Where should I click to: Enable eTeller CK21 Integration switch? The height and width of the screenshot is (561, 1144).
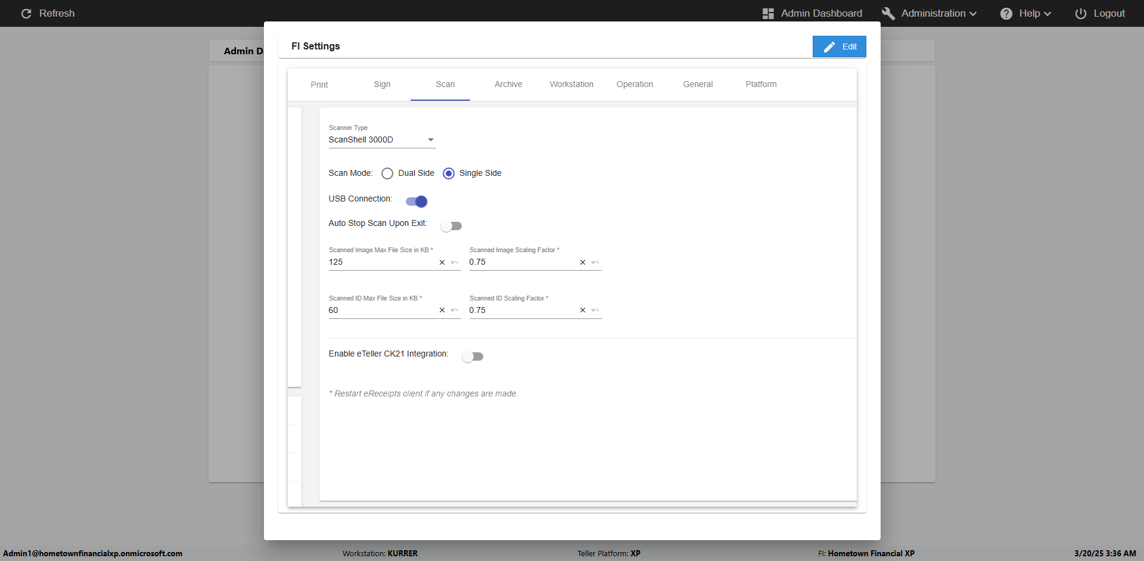[472, 357]
